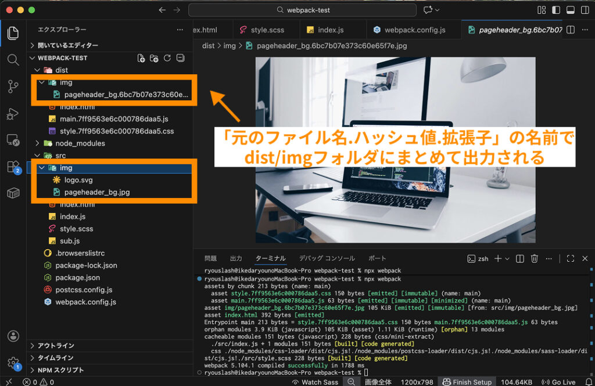
Task: Click Watch Sass in the status bar
Action: 316,382
